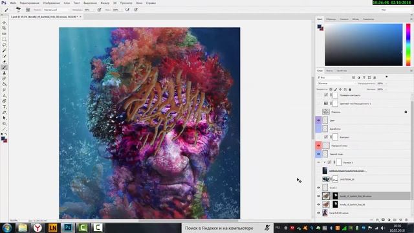Close the 1.psd document tab
Screen dimensions: 414x233
click(80, 17)
